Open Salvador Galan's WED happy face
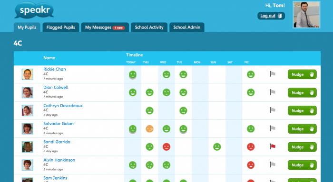This screenshot has width=333, height=182. click(166, 129)
